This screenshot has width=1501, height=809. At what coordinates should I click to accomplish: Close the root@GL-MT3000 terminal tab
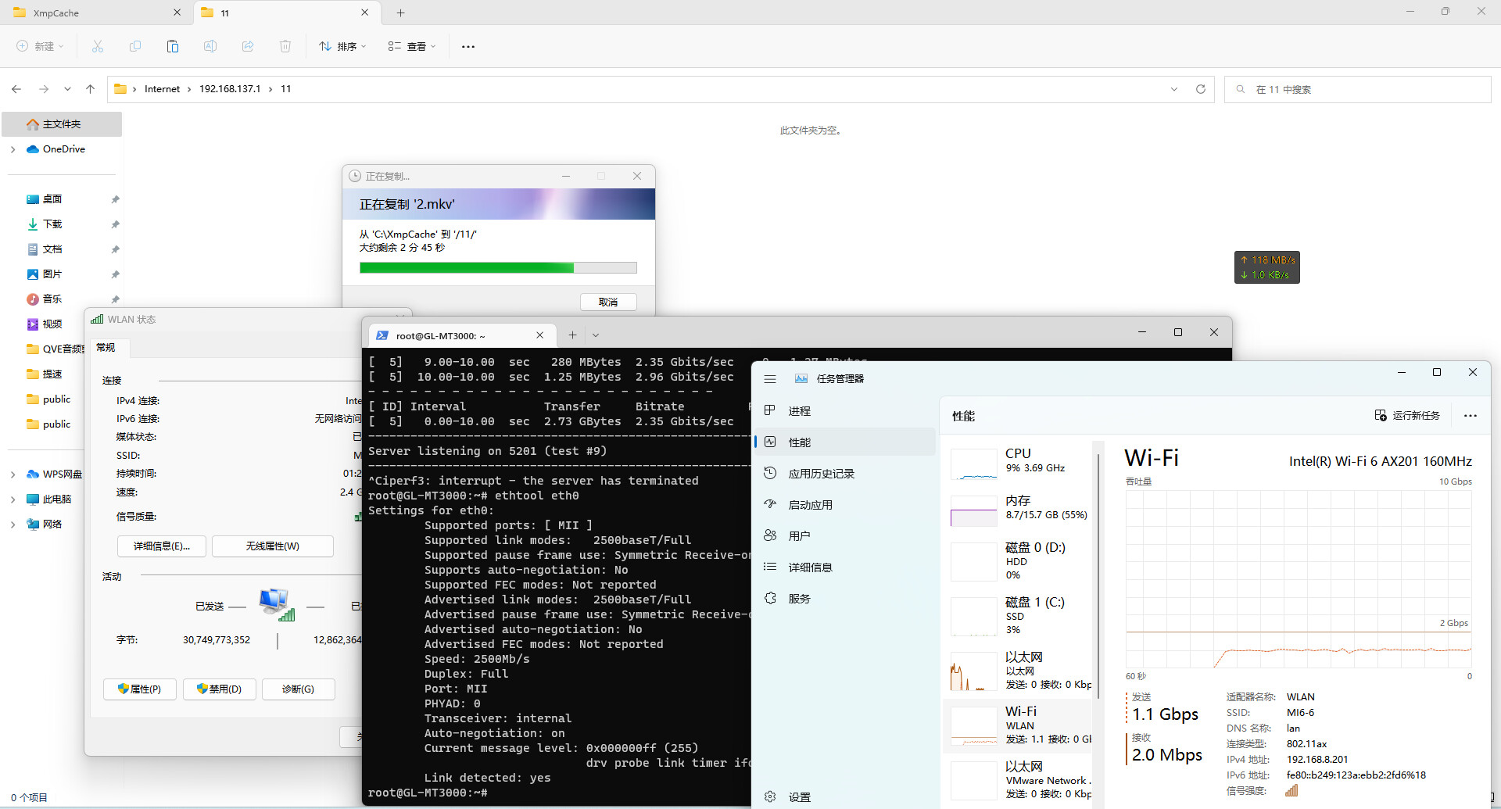539,335
